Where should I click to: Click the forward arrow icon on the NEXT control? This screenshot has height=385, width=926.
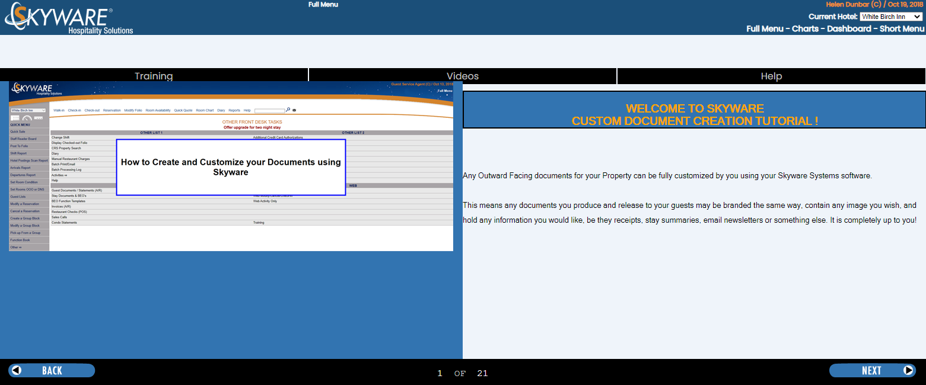coord(909,370)
